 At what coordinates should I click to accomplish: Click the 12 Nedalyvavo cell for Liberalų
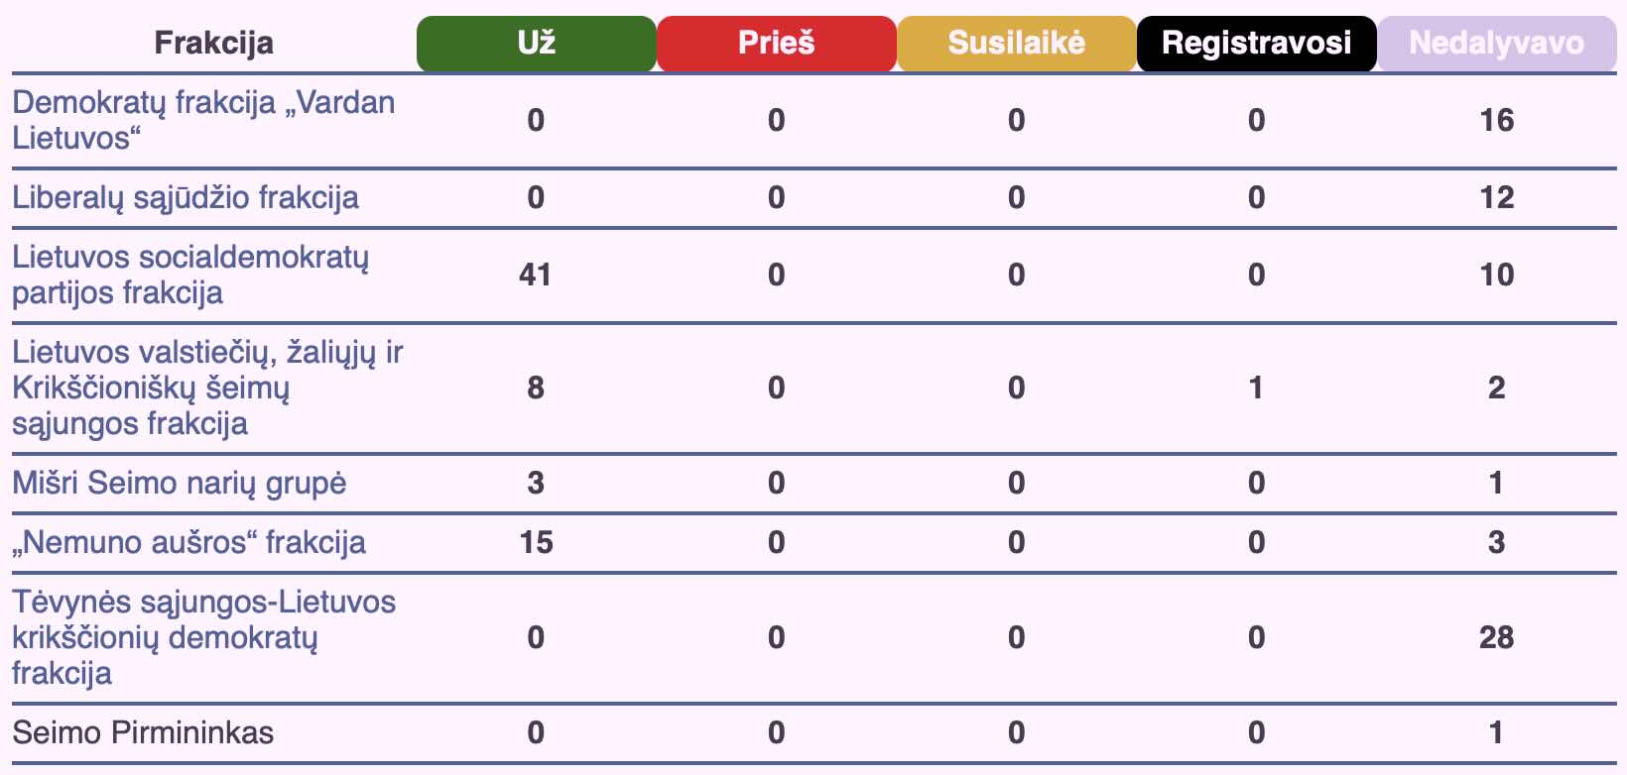pos(1496,197)
